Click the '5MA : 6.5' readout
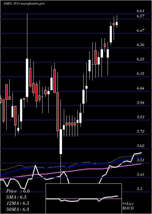The width and height of the screenshot is (152, 214). (16, 197)
